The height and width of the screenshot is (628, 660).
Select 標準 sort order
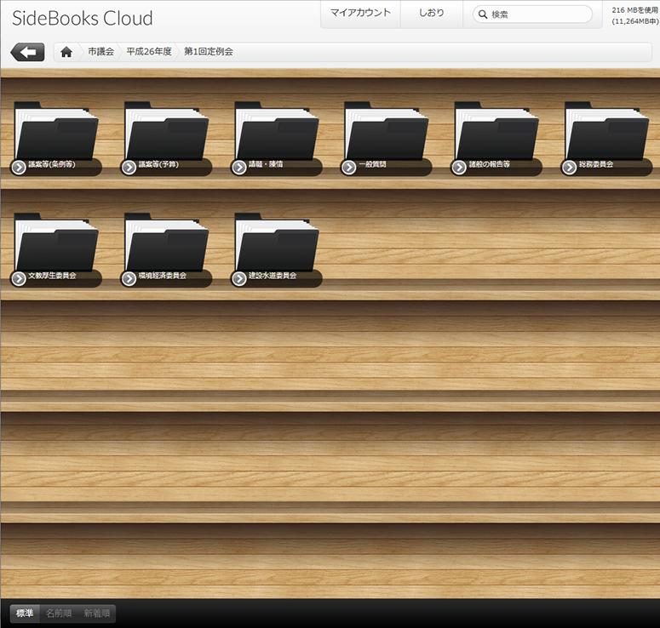[x=25, y=614]
